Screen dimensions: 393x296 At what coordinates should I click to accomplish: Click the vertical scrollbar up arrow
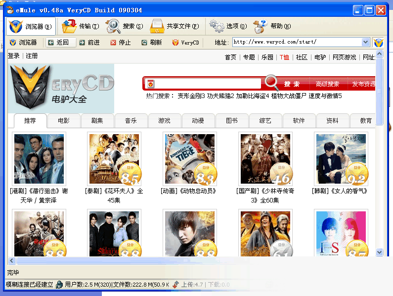380,54
